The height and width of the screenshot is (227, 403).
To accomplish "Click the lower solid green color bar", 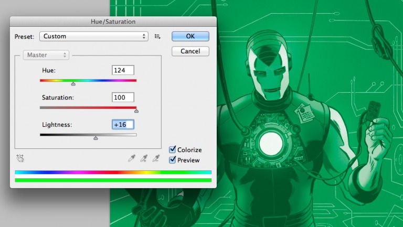I will click(x=113, y=180).
